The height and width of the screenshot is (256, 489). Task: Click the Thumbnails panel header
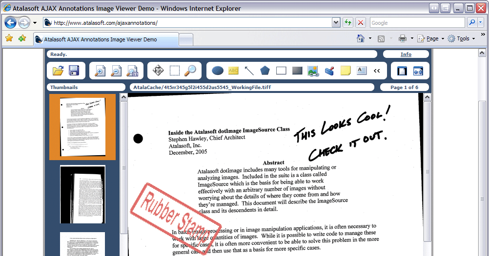(x=86, y=88)
